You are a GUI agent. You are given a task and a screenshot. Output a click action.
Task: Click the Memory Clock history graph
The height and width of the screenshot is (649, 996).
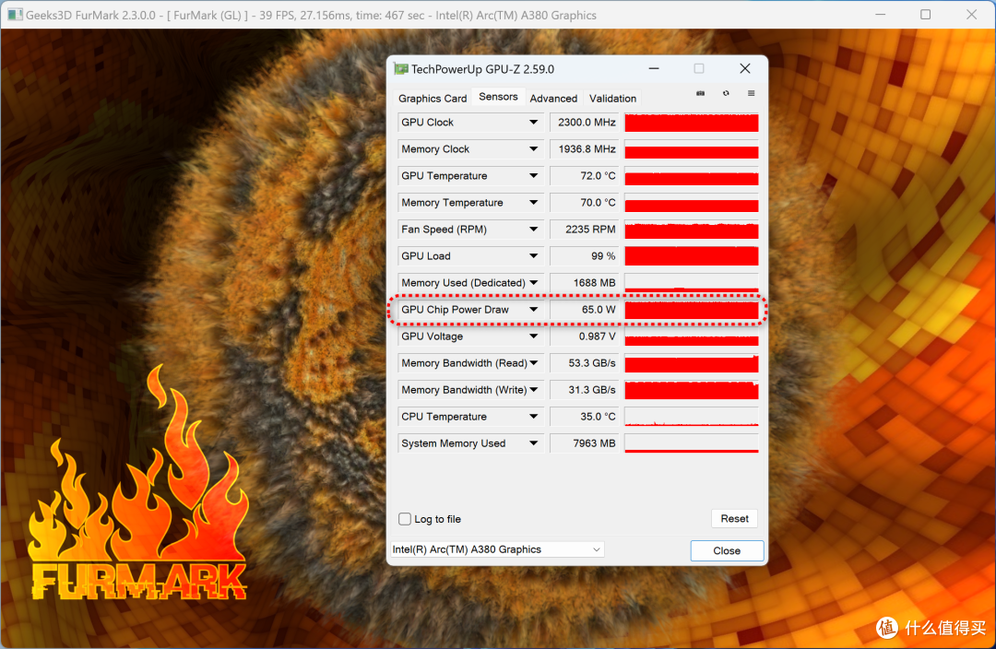coord(692,149)
